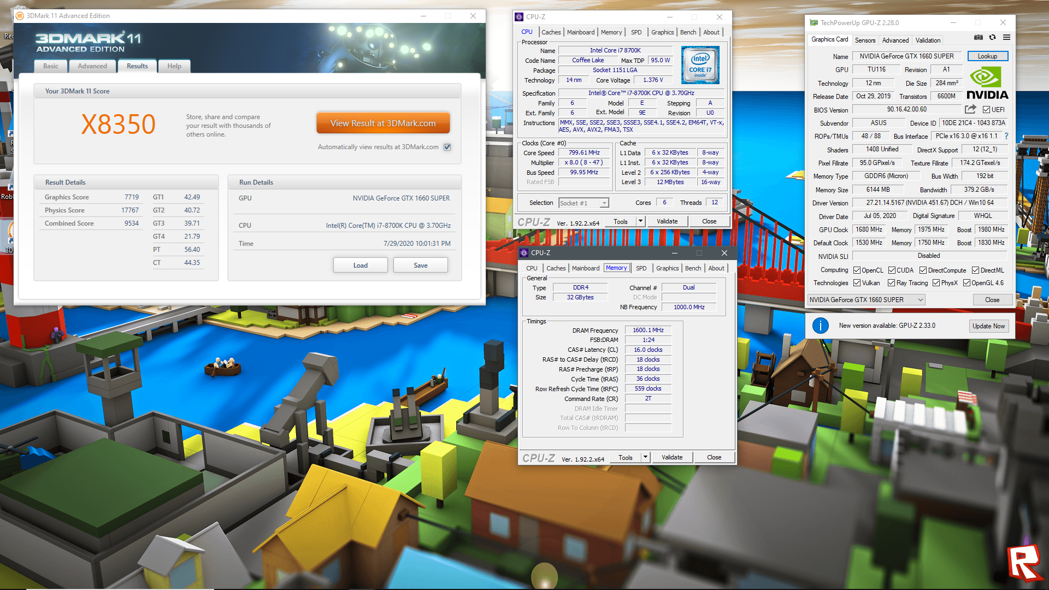This screenshot has height=590, width=1049.
Task: Click Validate in CPU-Z CPU window
Action: tap(667, 221)
